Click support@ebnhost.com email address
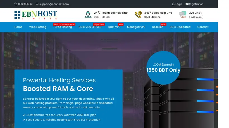The width and height of the screenshot is (229, 128). (x=54, y=4)
